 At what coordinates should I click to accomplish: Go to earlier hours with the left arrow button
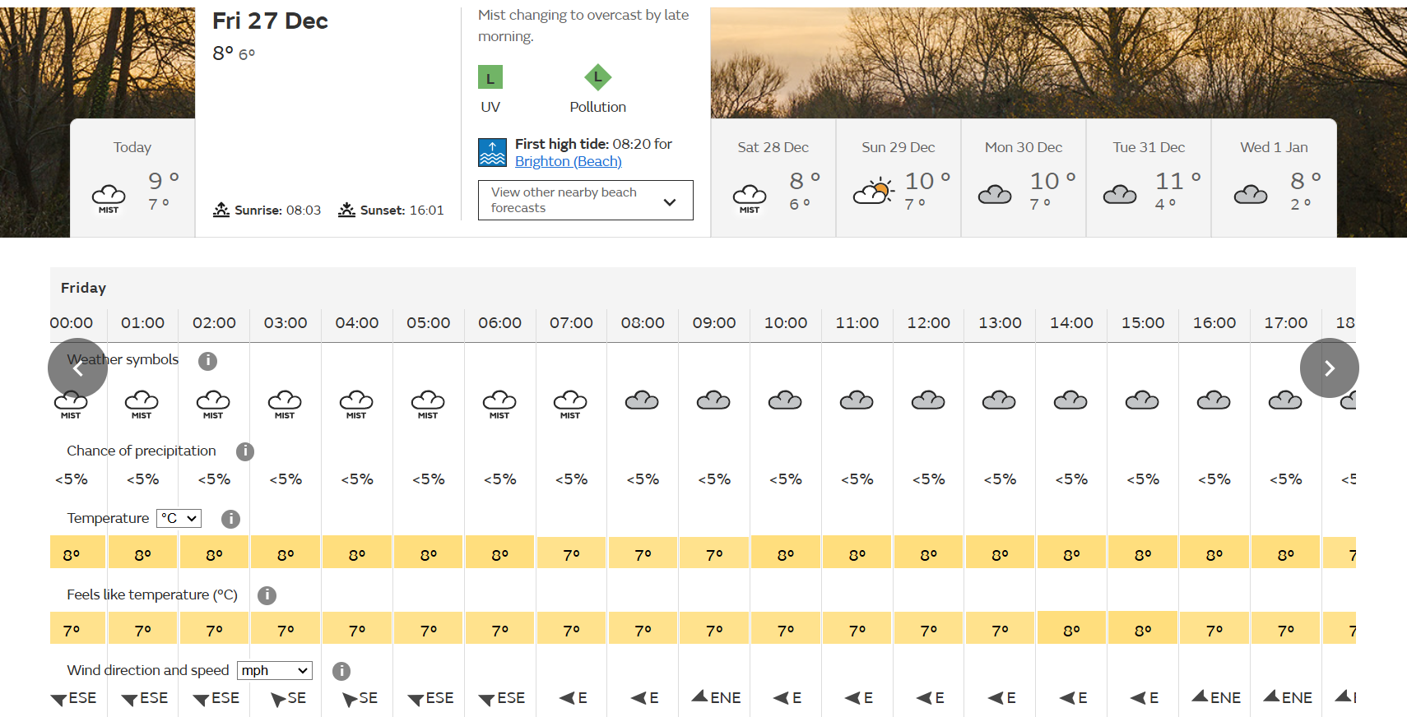click(77, 368)
